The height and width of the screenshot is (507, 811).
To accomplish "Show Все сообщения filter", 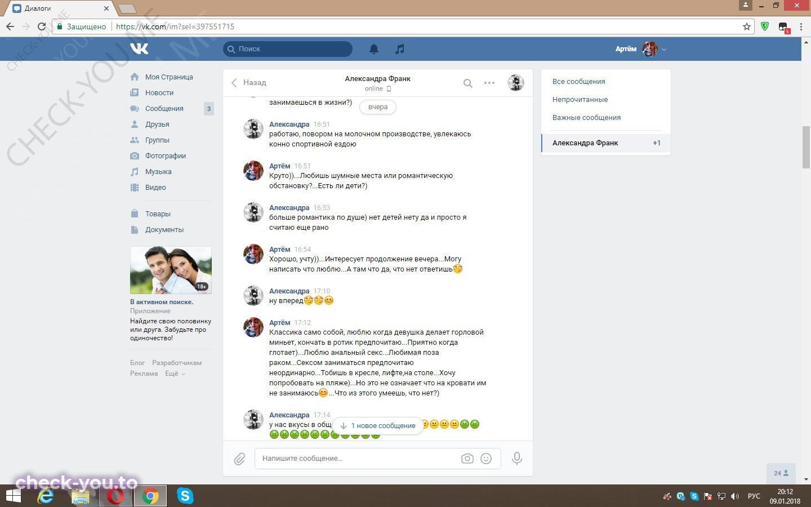I will tap(578, 82).
